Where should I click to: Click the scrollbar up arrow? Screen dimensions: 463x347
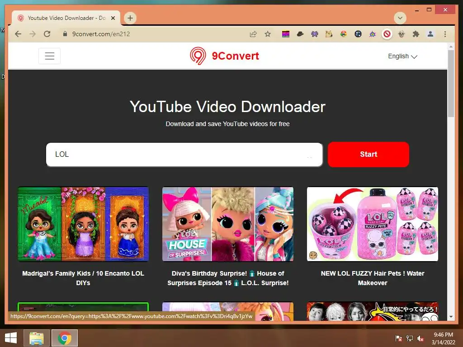(x=451, y=47)
